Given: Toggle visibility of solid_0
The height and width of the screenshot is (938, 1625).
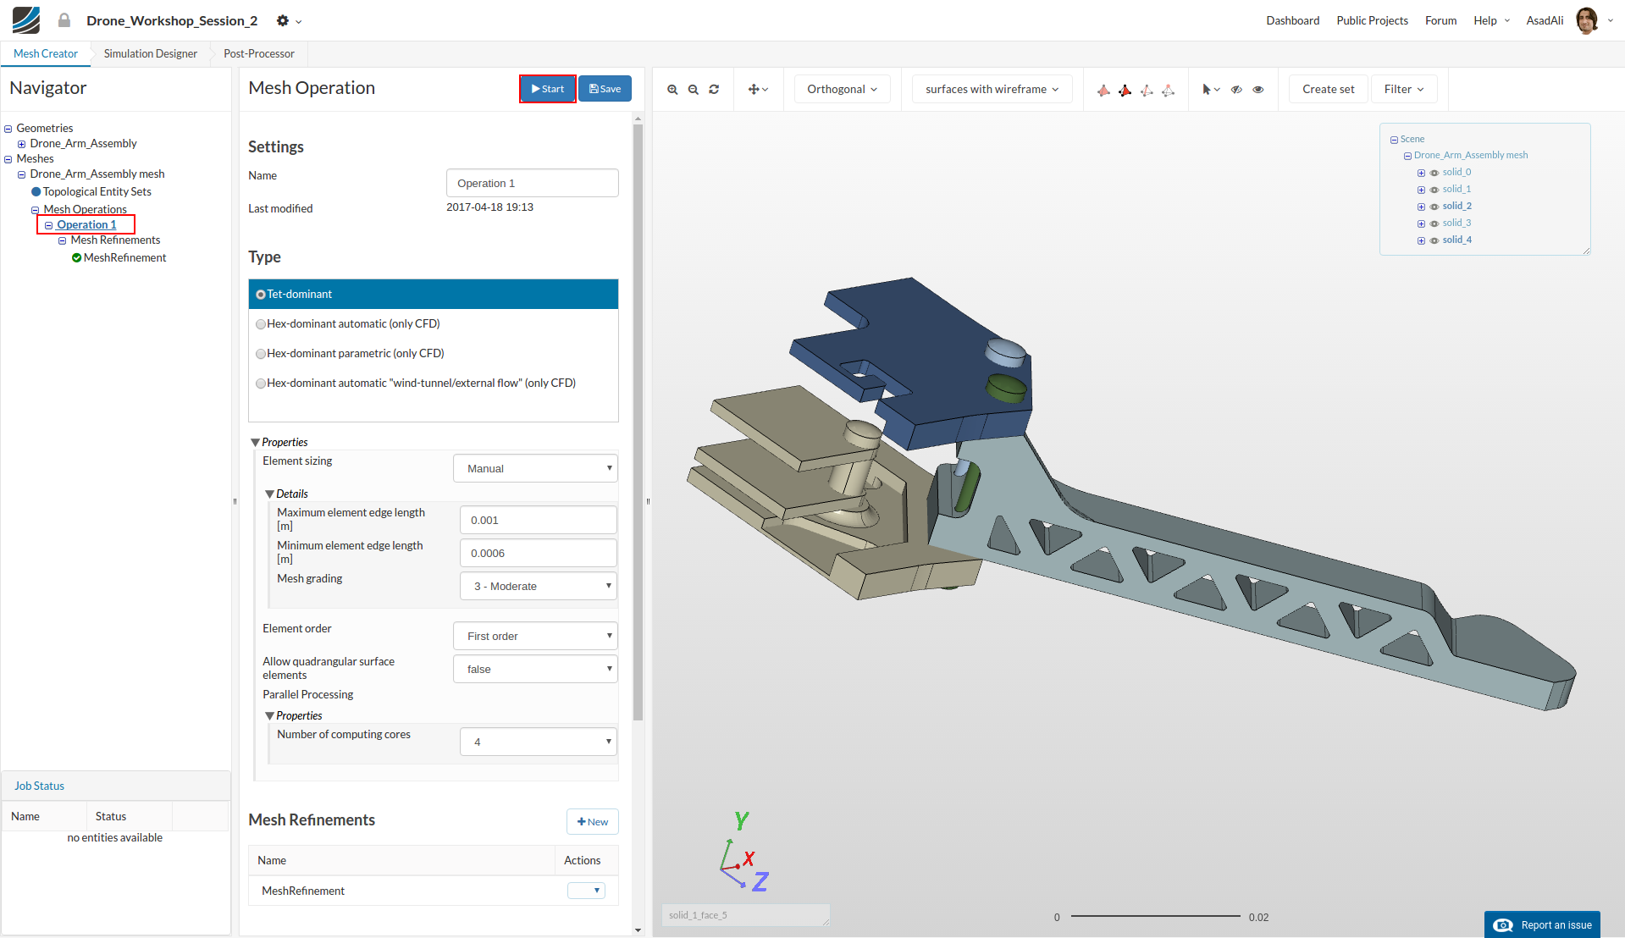Looking at the screenshot, I should [1434, 173].
